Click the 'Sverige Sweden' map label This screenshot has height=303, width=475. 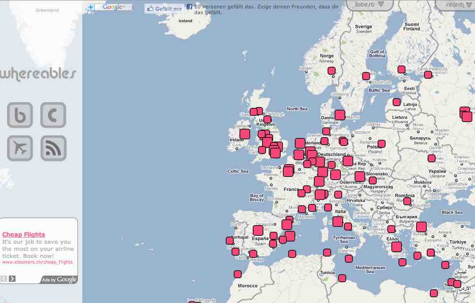pos(363,29)
